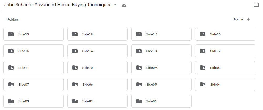Select the Side11 folder
Screen dimensions: 263x110
[34, 68]
